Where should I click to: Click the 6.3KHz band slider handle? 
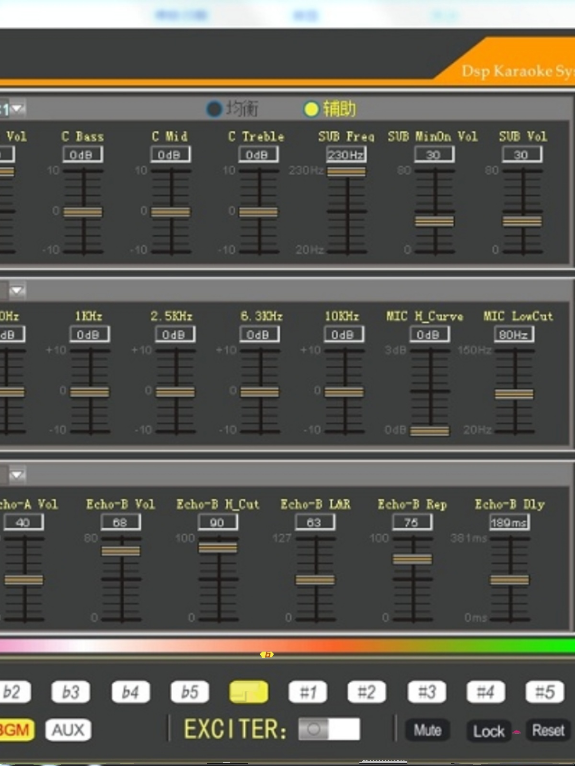coord(260,392)
